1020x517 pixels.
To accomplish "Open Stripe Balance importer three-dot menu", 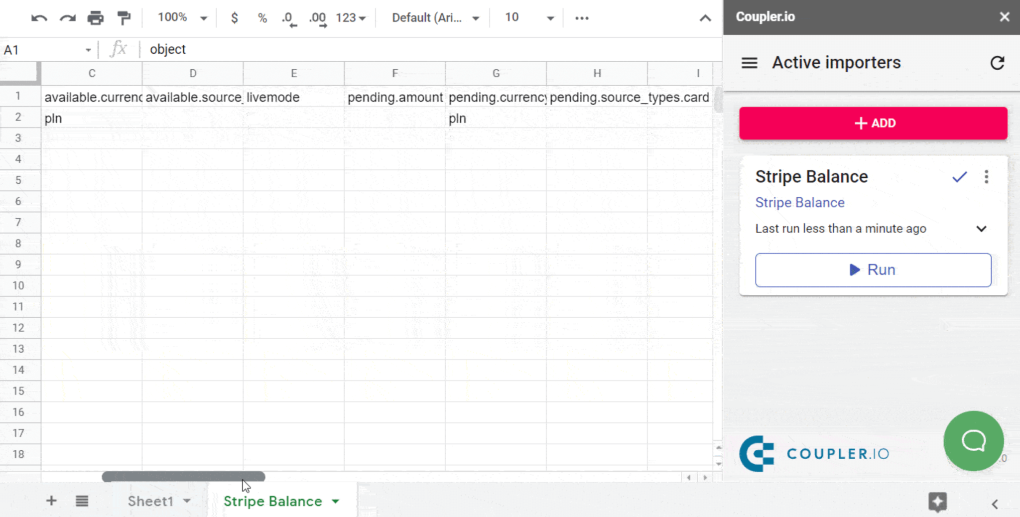I will 986,177.
